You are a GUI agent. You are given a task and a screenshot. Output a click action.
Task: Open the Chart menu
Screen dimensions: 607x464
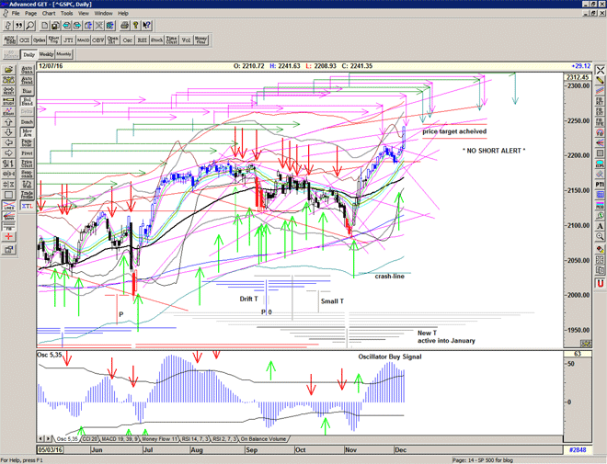[x=48, y=14]
